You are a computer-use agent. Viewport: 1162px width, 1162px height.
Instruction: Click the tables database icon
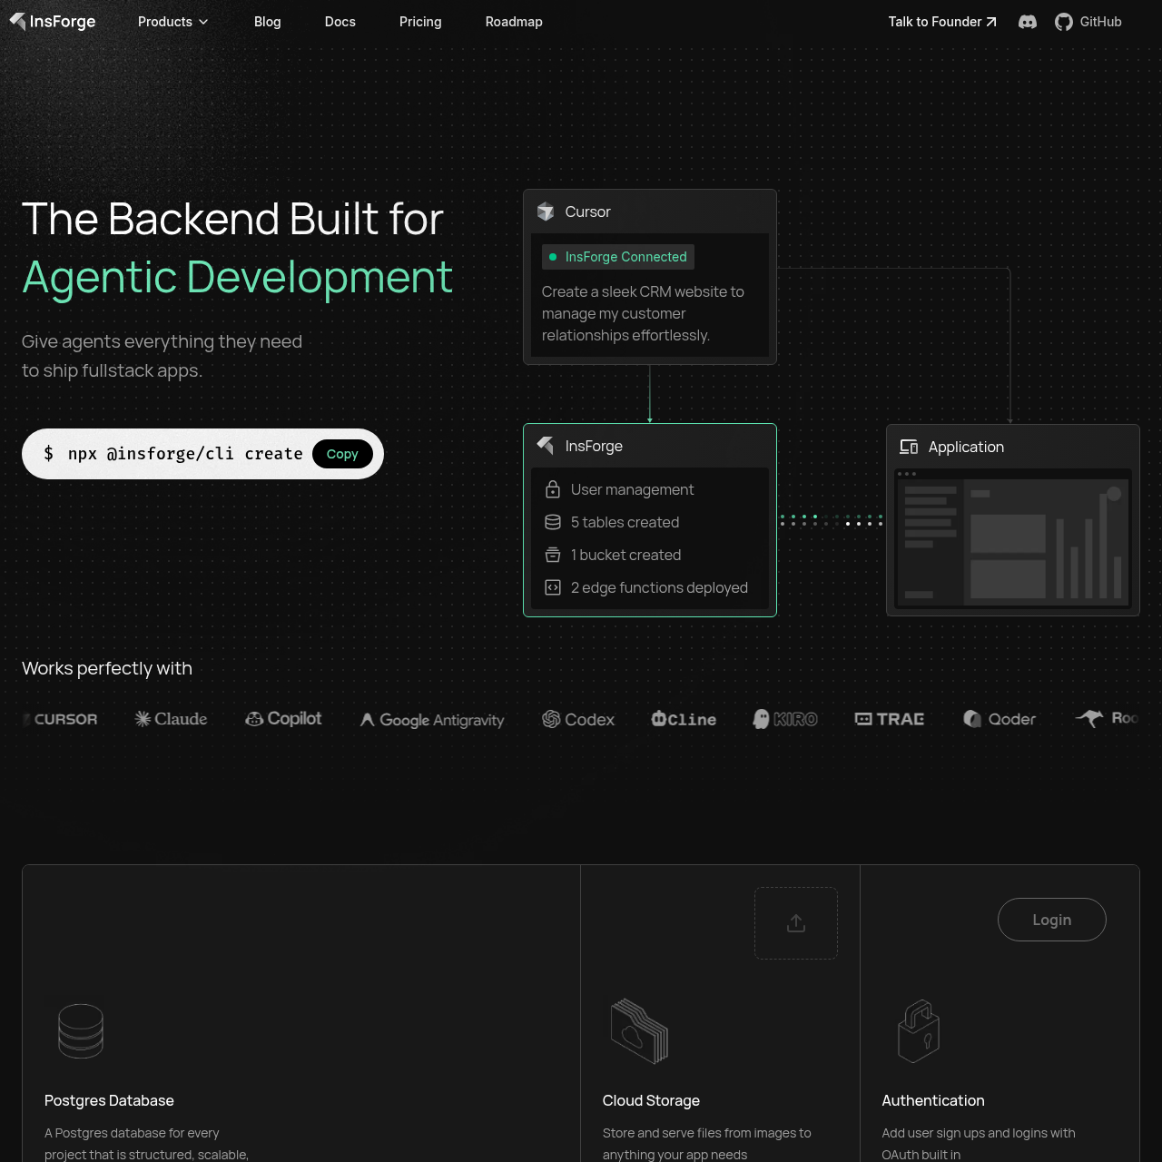[x=553, y=522]
